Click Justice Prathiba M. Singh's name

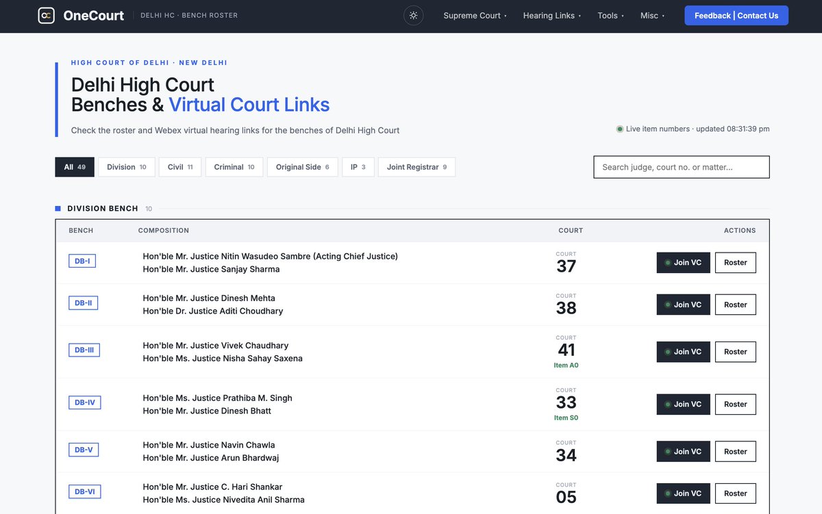click(217, 398)
